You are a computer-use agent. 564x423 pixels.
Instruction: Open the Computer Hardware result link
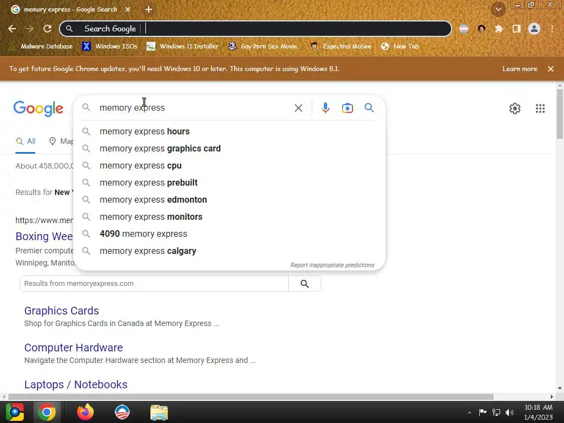[x=73, y=348]
